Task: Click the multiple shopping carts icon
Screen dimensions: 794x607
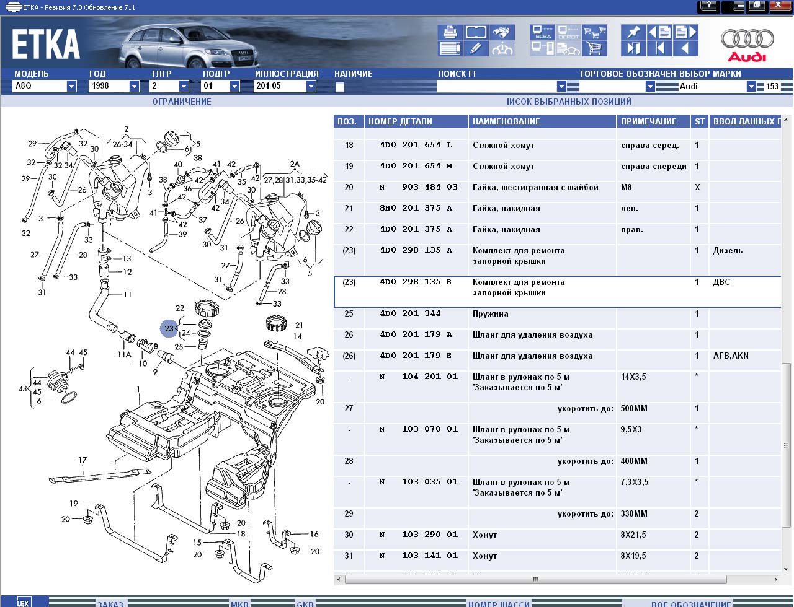Action: tap(594, 32)
